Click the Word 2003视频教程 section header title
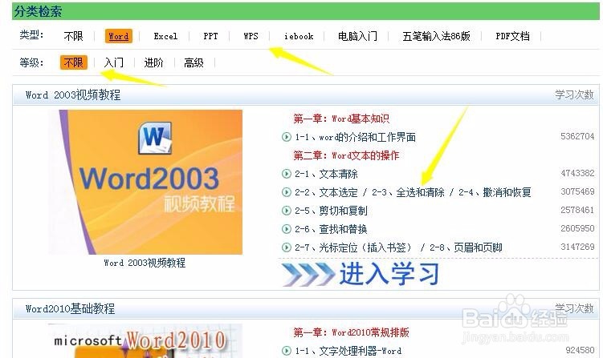The width and height of the screenshot is (603, 358). (x=73, y=95)
